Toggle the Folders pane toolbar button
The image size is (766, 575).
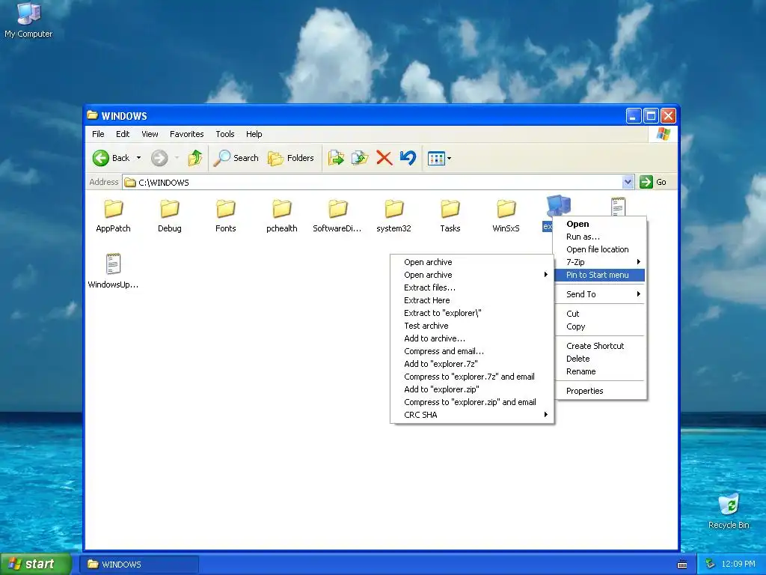291,158
